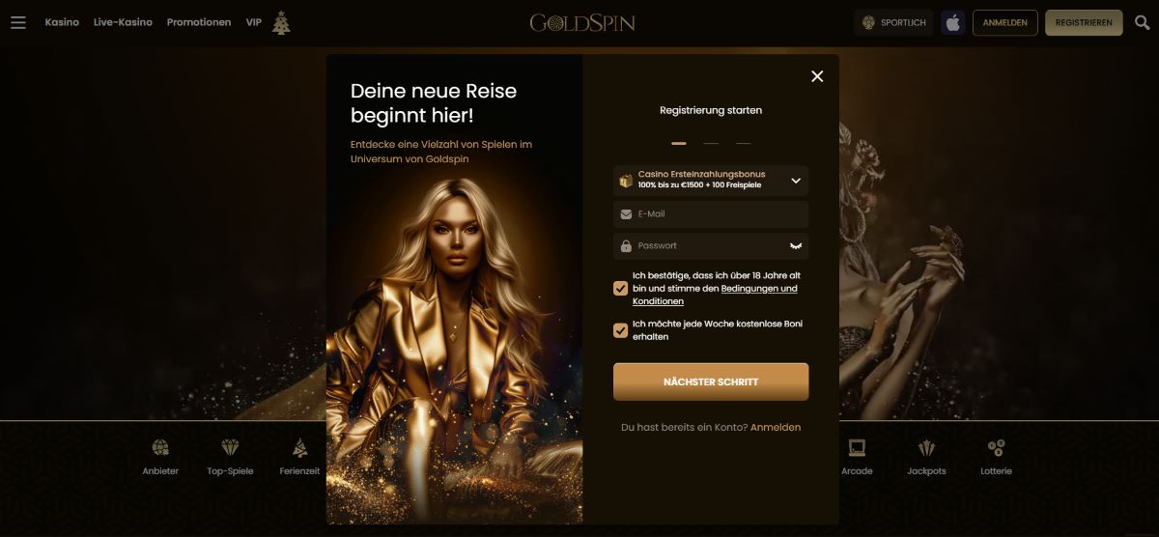The height and width of the screenshot is (537, 1159).
Task: Open the Live-Kasino menu item
Action: [123, 22]
